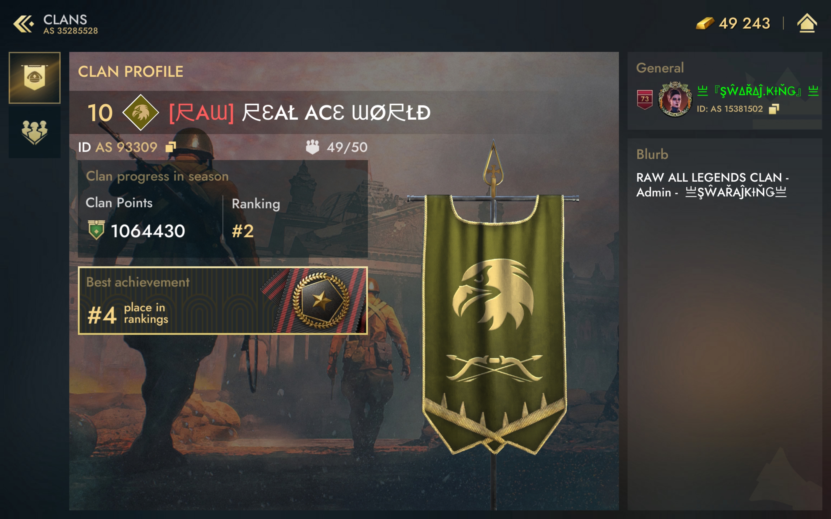Click the 49 243 gold balance
This screenshot has width=831, height=519.
[744, 23]
